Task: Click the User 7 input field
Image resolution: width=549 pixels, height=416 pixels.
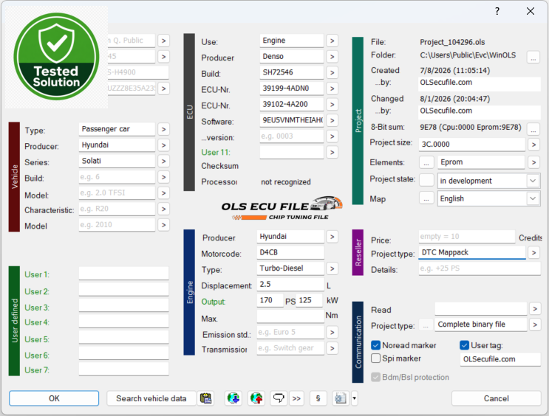Action: pyautogui.click(x=123, y=369)
